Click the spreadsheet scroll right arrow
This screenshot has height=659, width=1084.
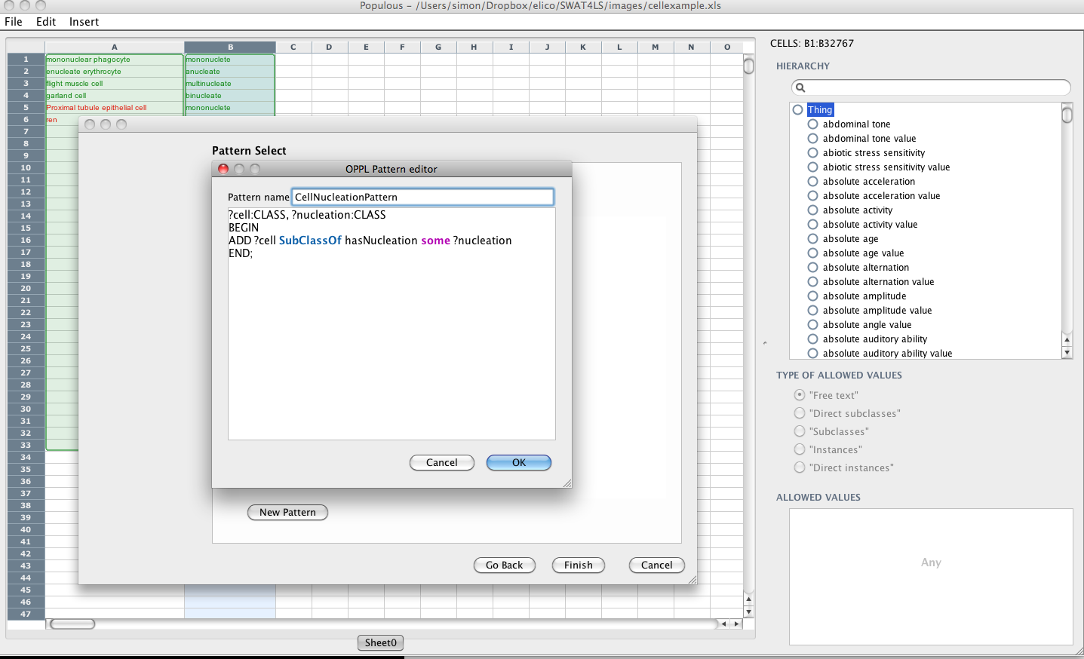(x=736, y=624)
